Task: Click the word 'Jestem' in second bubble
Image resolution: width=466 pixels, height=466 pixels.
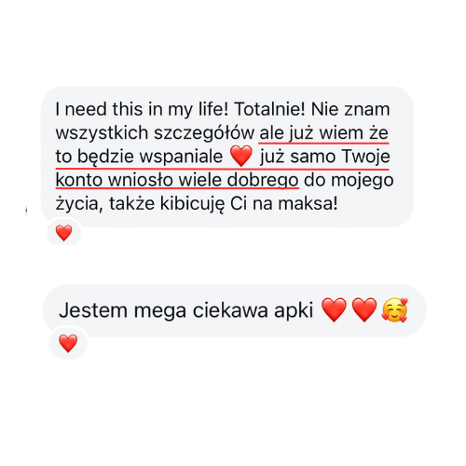Action: [93, 310]
